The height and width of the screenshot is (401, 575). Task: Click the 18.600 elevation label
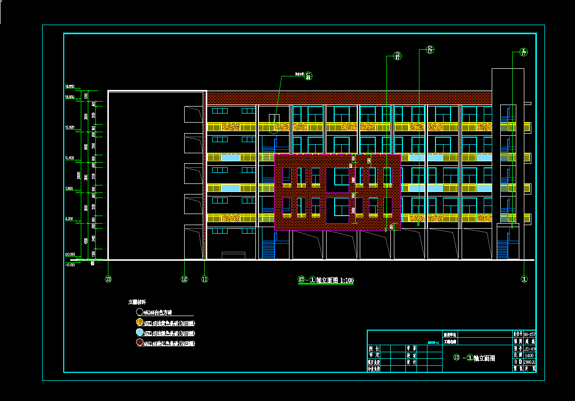(x=69, y=96)
